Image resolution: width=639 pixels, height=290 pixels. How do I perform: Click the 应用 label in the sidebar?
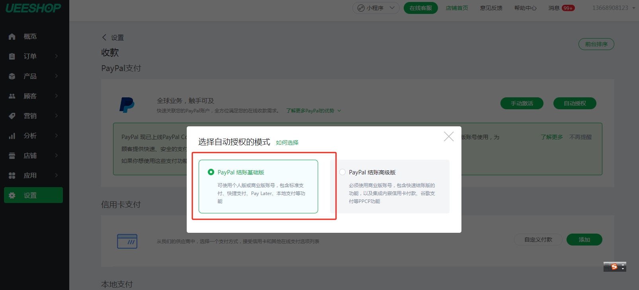tap(30, 176)
